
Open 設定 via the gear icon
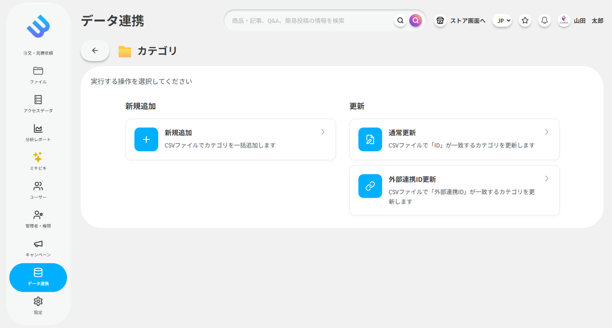coord(38,305)
